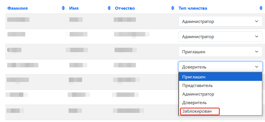Expand second row Администратор membership dropdown

[220, 37]
